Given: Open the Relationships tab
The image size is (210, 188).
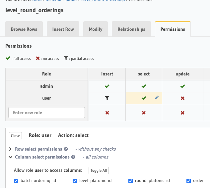Looking at the screenshot, I should 131,29.
